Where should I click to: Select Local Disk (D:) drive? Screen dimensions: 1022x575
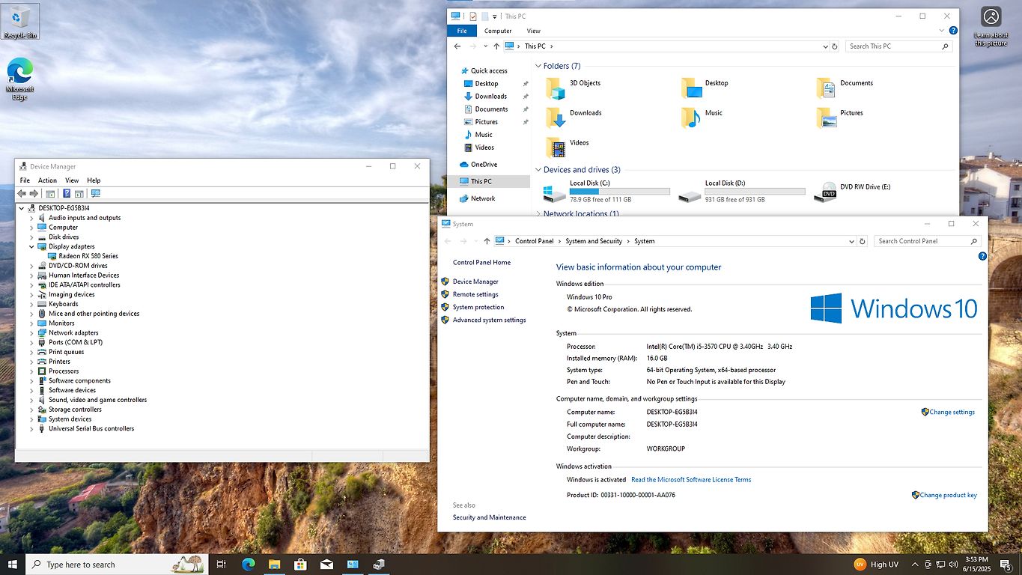tap(741, 192)
